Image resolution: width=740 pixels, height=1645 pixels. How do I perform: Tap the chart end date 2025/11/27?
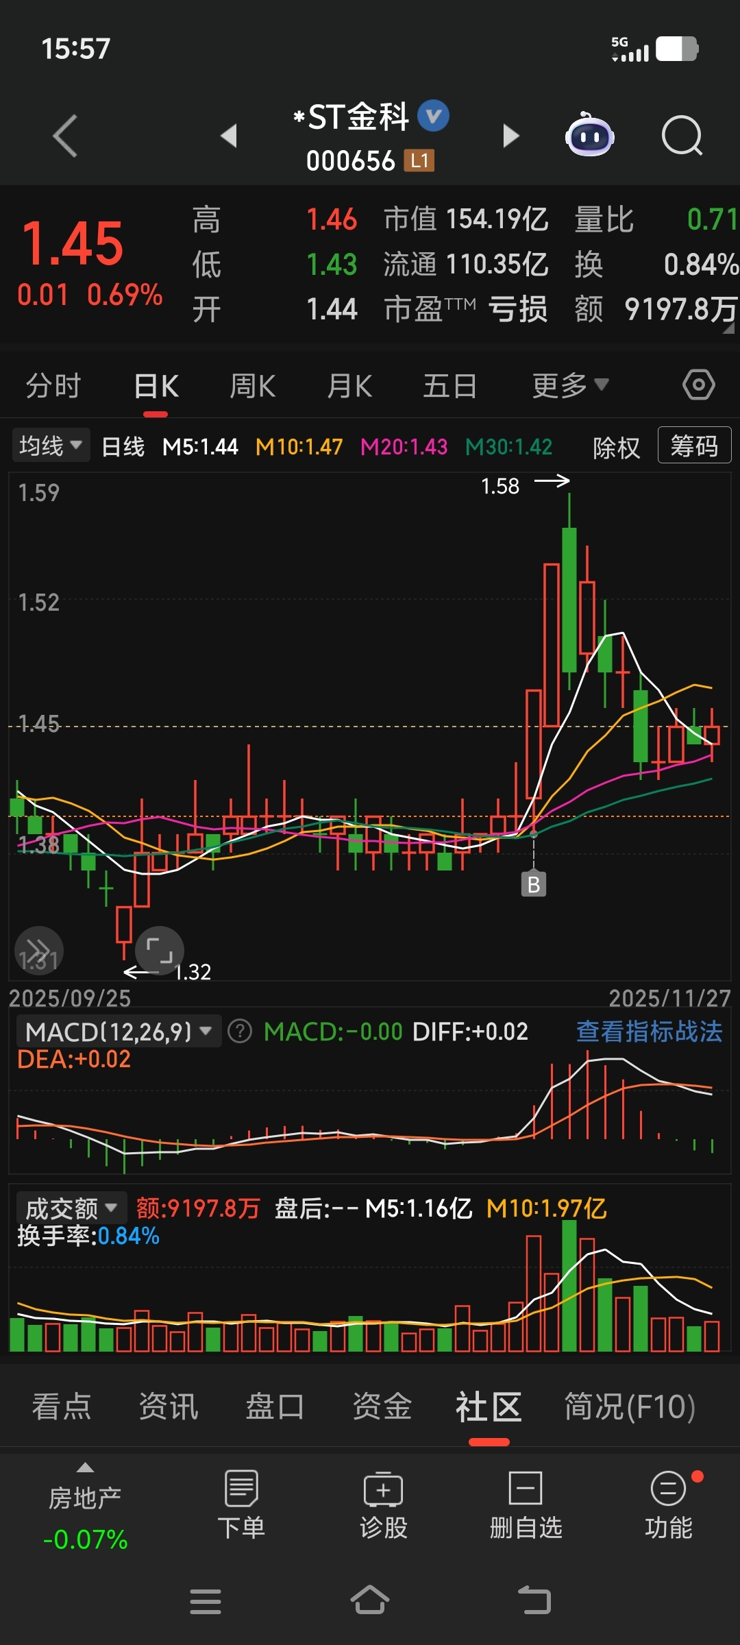(669, 998)
